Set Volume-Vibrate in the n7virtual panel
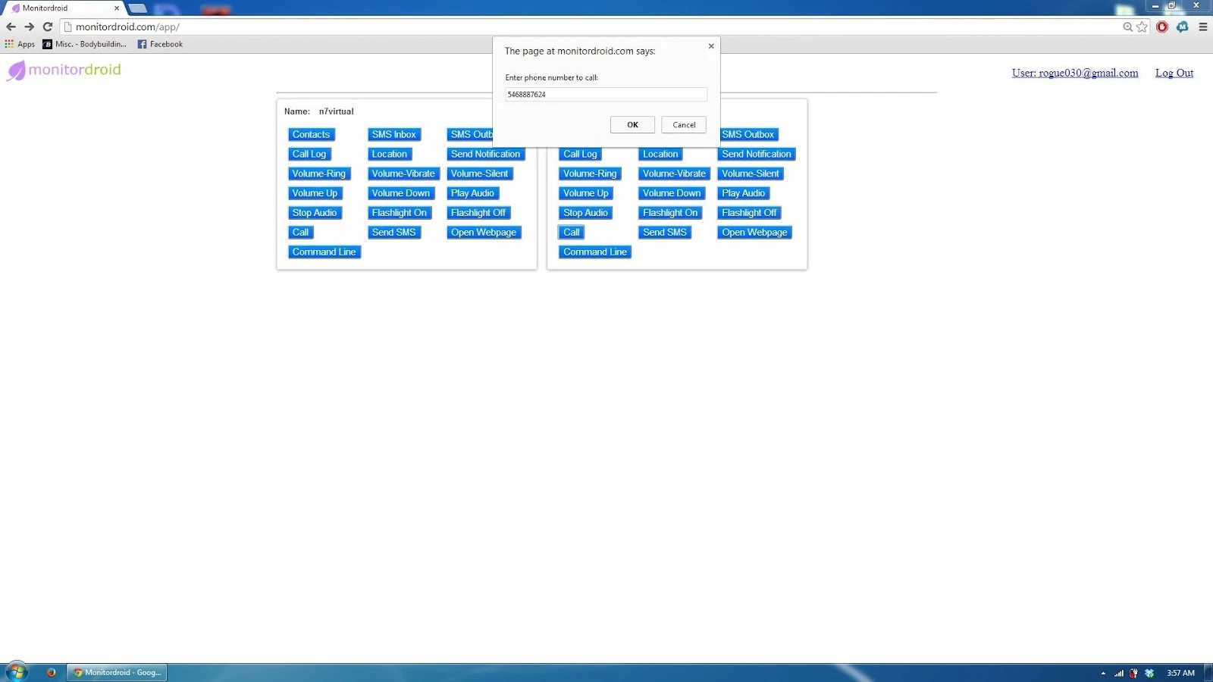The height and width of the screenshot is (682, 1213). (403, 174)
